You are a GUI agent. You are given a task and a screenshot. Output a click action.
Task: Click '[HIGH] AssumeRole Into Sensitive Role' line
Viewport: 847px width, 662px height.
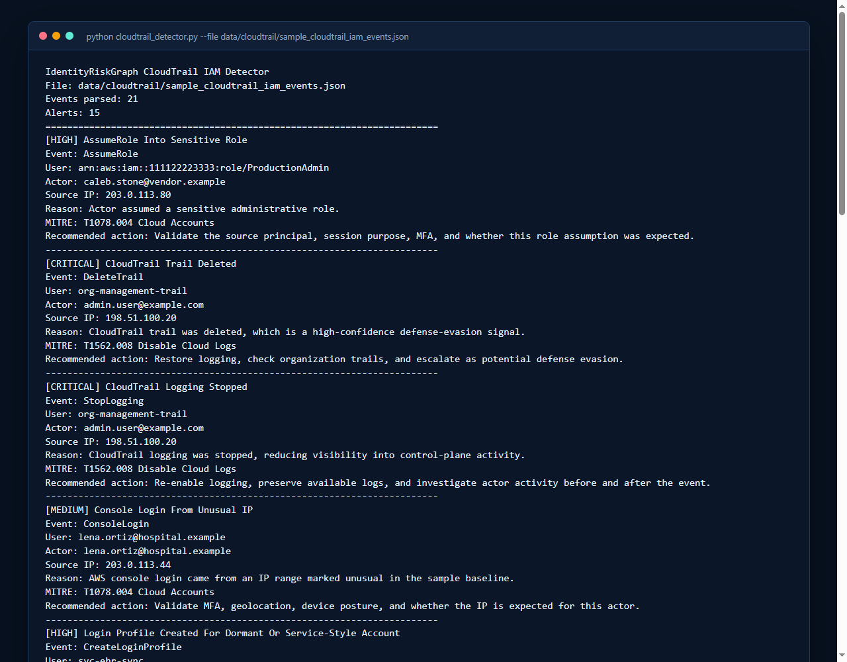tap(146, 140)
